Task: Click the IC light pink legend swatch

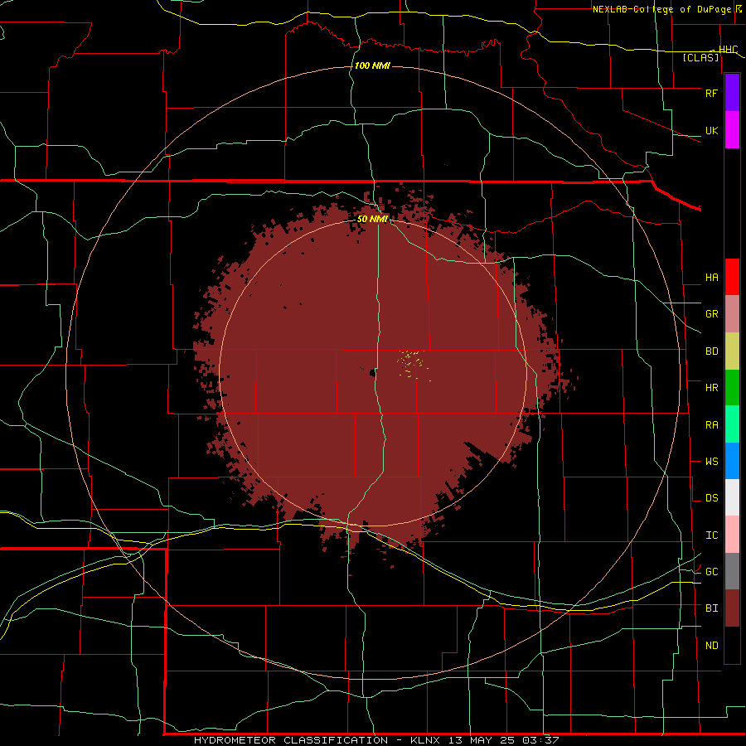Action: click(732, 535)
